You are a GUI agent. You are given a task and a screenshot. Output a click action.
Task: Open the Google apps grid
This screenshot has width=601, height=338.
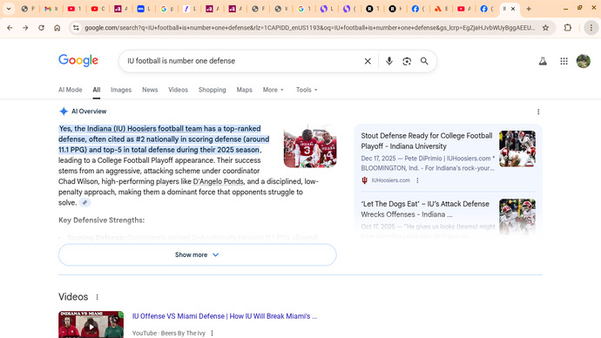564,61
